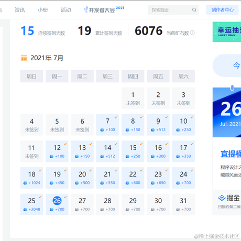The width and height of the screenshot is (241, 241).
Task: Click the checkmark on day 24
Action: coord(192,170)
